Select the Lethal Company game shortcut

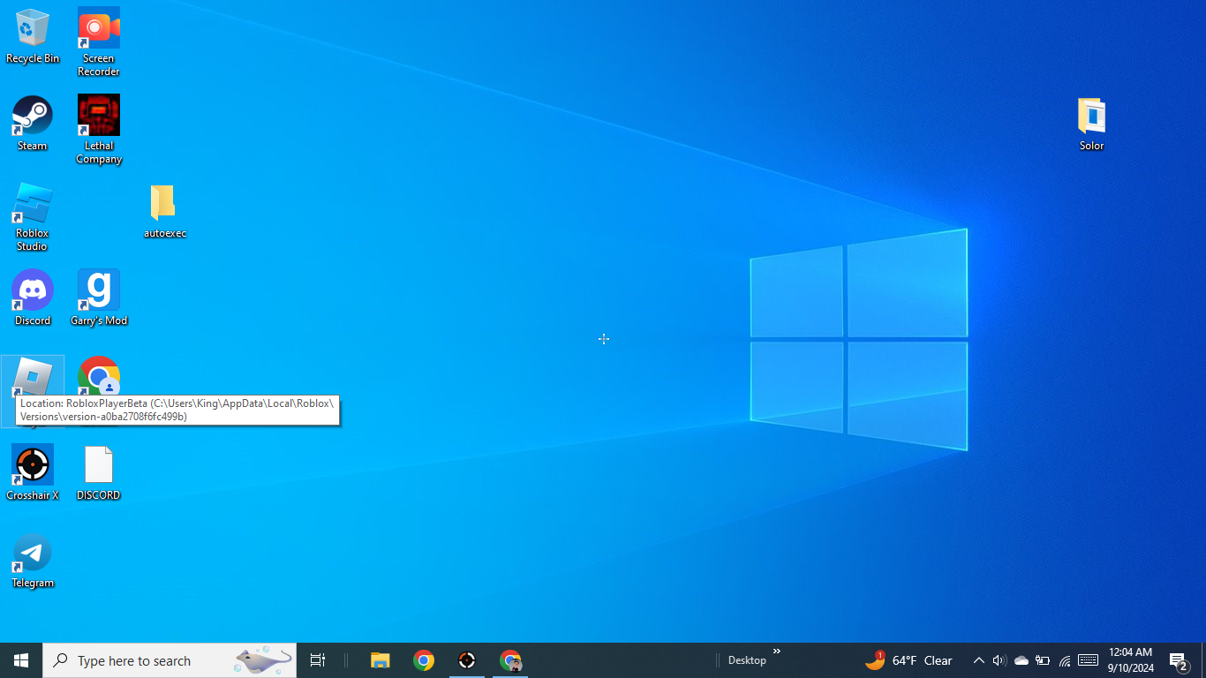pyautogui.click(x=99, y=129)
